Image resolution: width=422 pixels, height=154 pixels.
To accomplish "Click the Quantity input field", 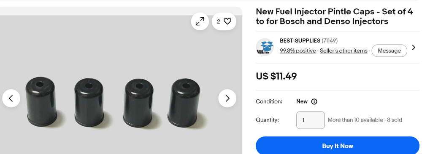I will (x=311, y=120).
